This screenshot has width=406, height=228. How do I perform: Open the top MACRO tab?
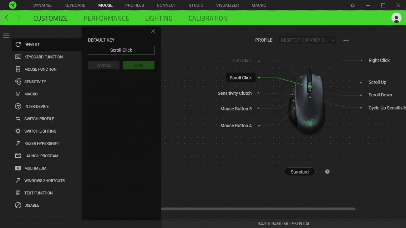pos(259,5)
